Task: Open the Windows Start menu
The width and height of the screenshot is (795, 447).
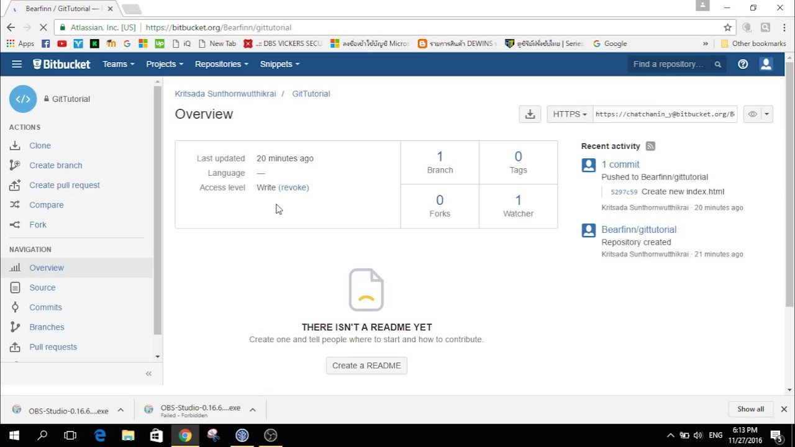Action: point(14,435)
